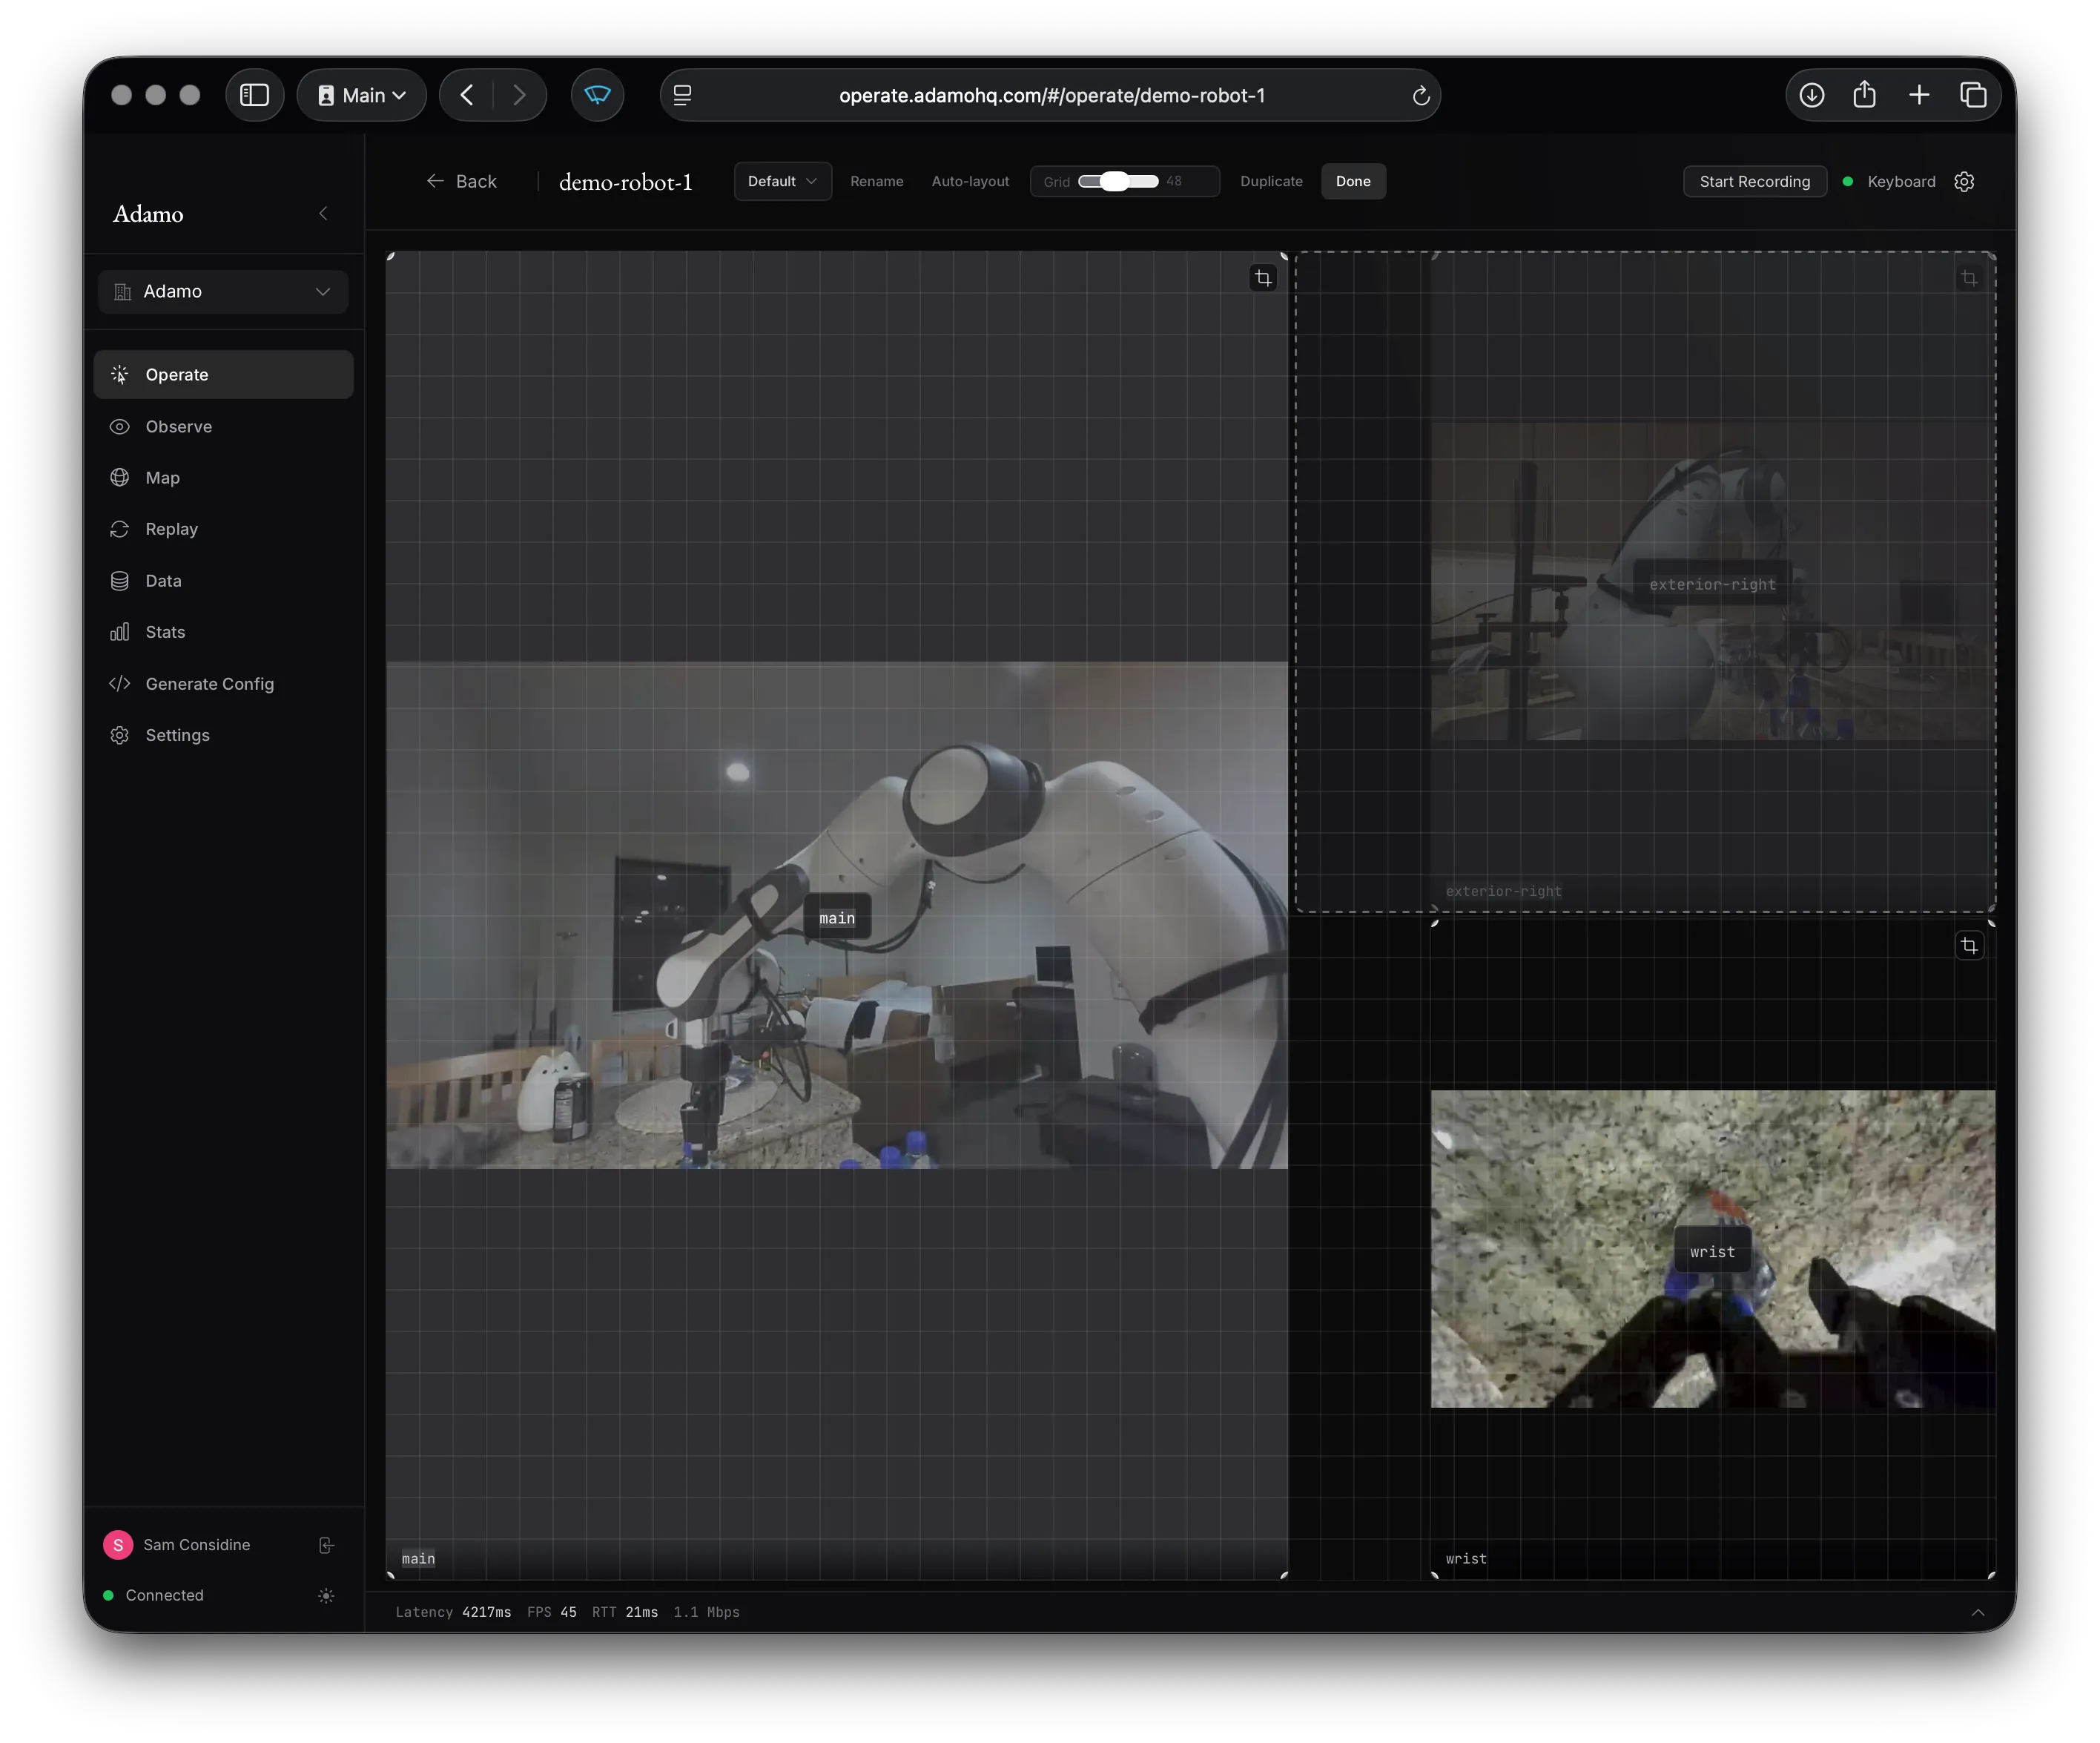The height and width of the screenshot is (1743, 2100).
Task: Click the bottom-left wrist panel caption
Action: click(1465, 1558)
